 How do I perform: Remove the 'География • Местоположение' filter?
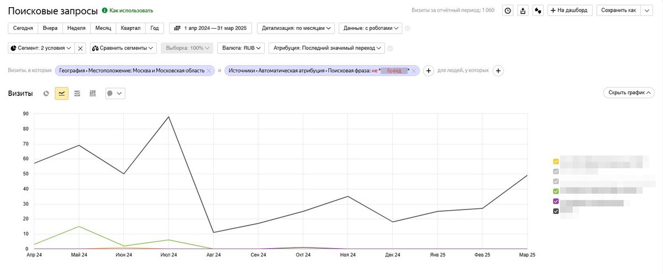tap(209, 71)
